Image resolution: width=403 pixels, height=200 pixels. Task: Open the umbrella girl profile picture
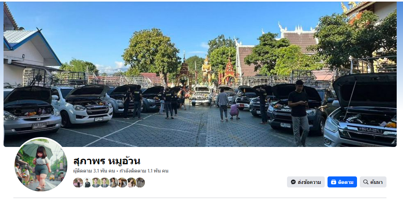click(x=41, y=164)
